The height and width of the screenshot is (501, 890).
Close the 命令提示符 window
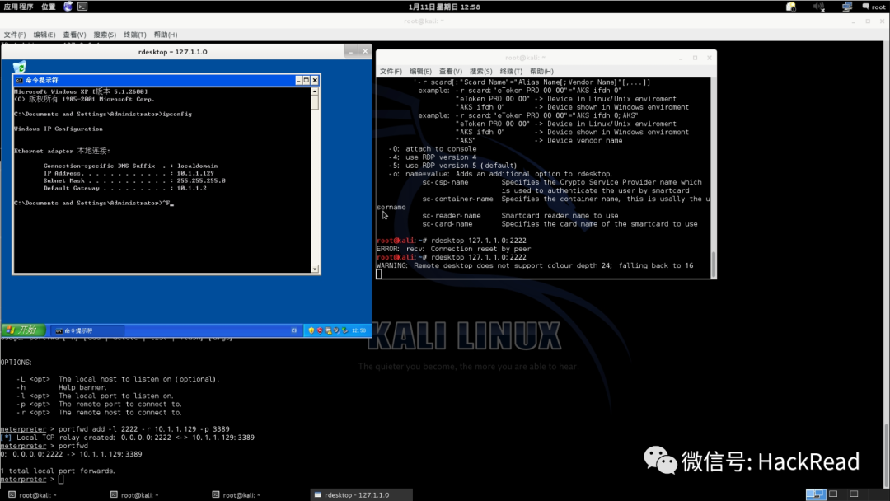(x=315, y=81)
